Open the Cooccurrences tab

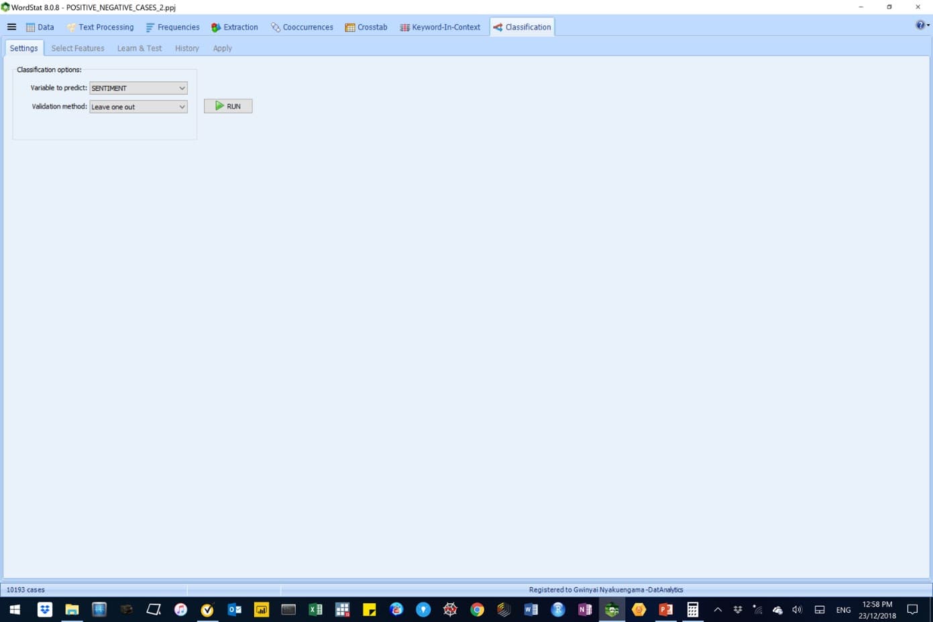click(x=302, y=28)
